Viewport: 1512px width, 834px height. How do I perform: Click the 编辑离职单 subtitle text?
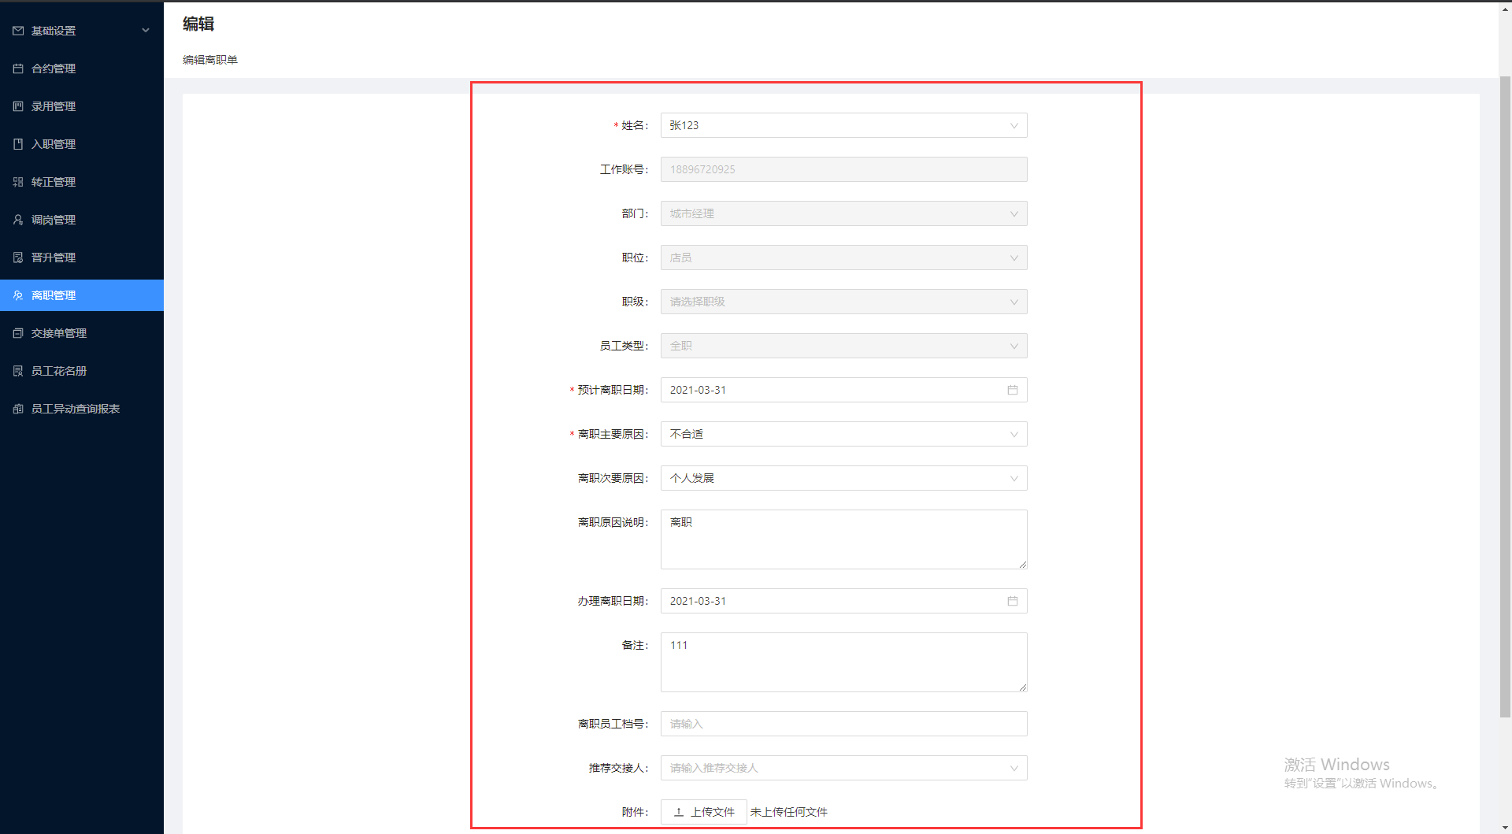pyautogui.click(x=210, y=60)
